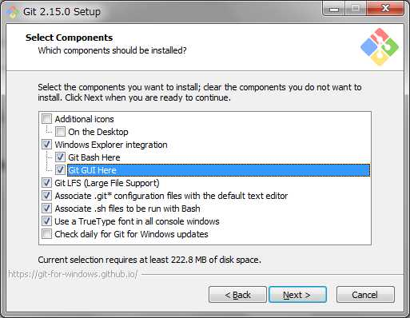
Task: Close the Git 2.15.0 Setup window
Action: (x=385, y=9)
